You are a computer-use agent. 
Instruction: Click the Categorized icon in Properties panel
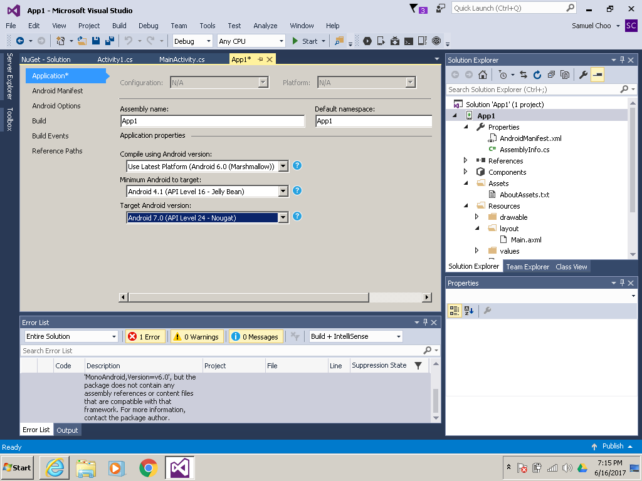(x=455, y=311)
